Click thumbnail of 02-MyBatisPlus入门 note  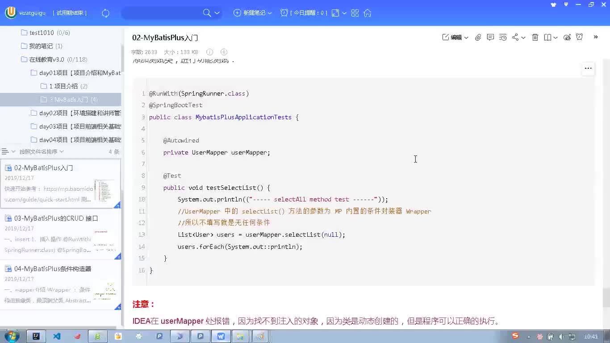[104, 190]
